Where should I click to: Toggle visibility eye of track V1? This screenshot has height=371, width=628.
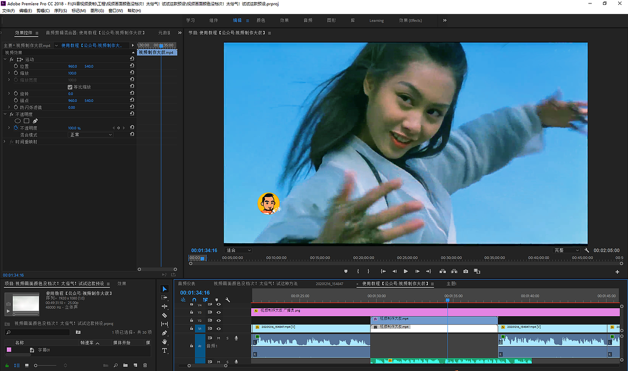(x=219, y=328)
